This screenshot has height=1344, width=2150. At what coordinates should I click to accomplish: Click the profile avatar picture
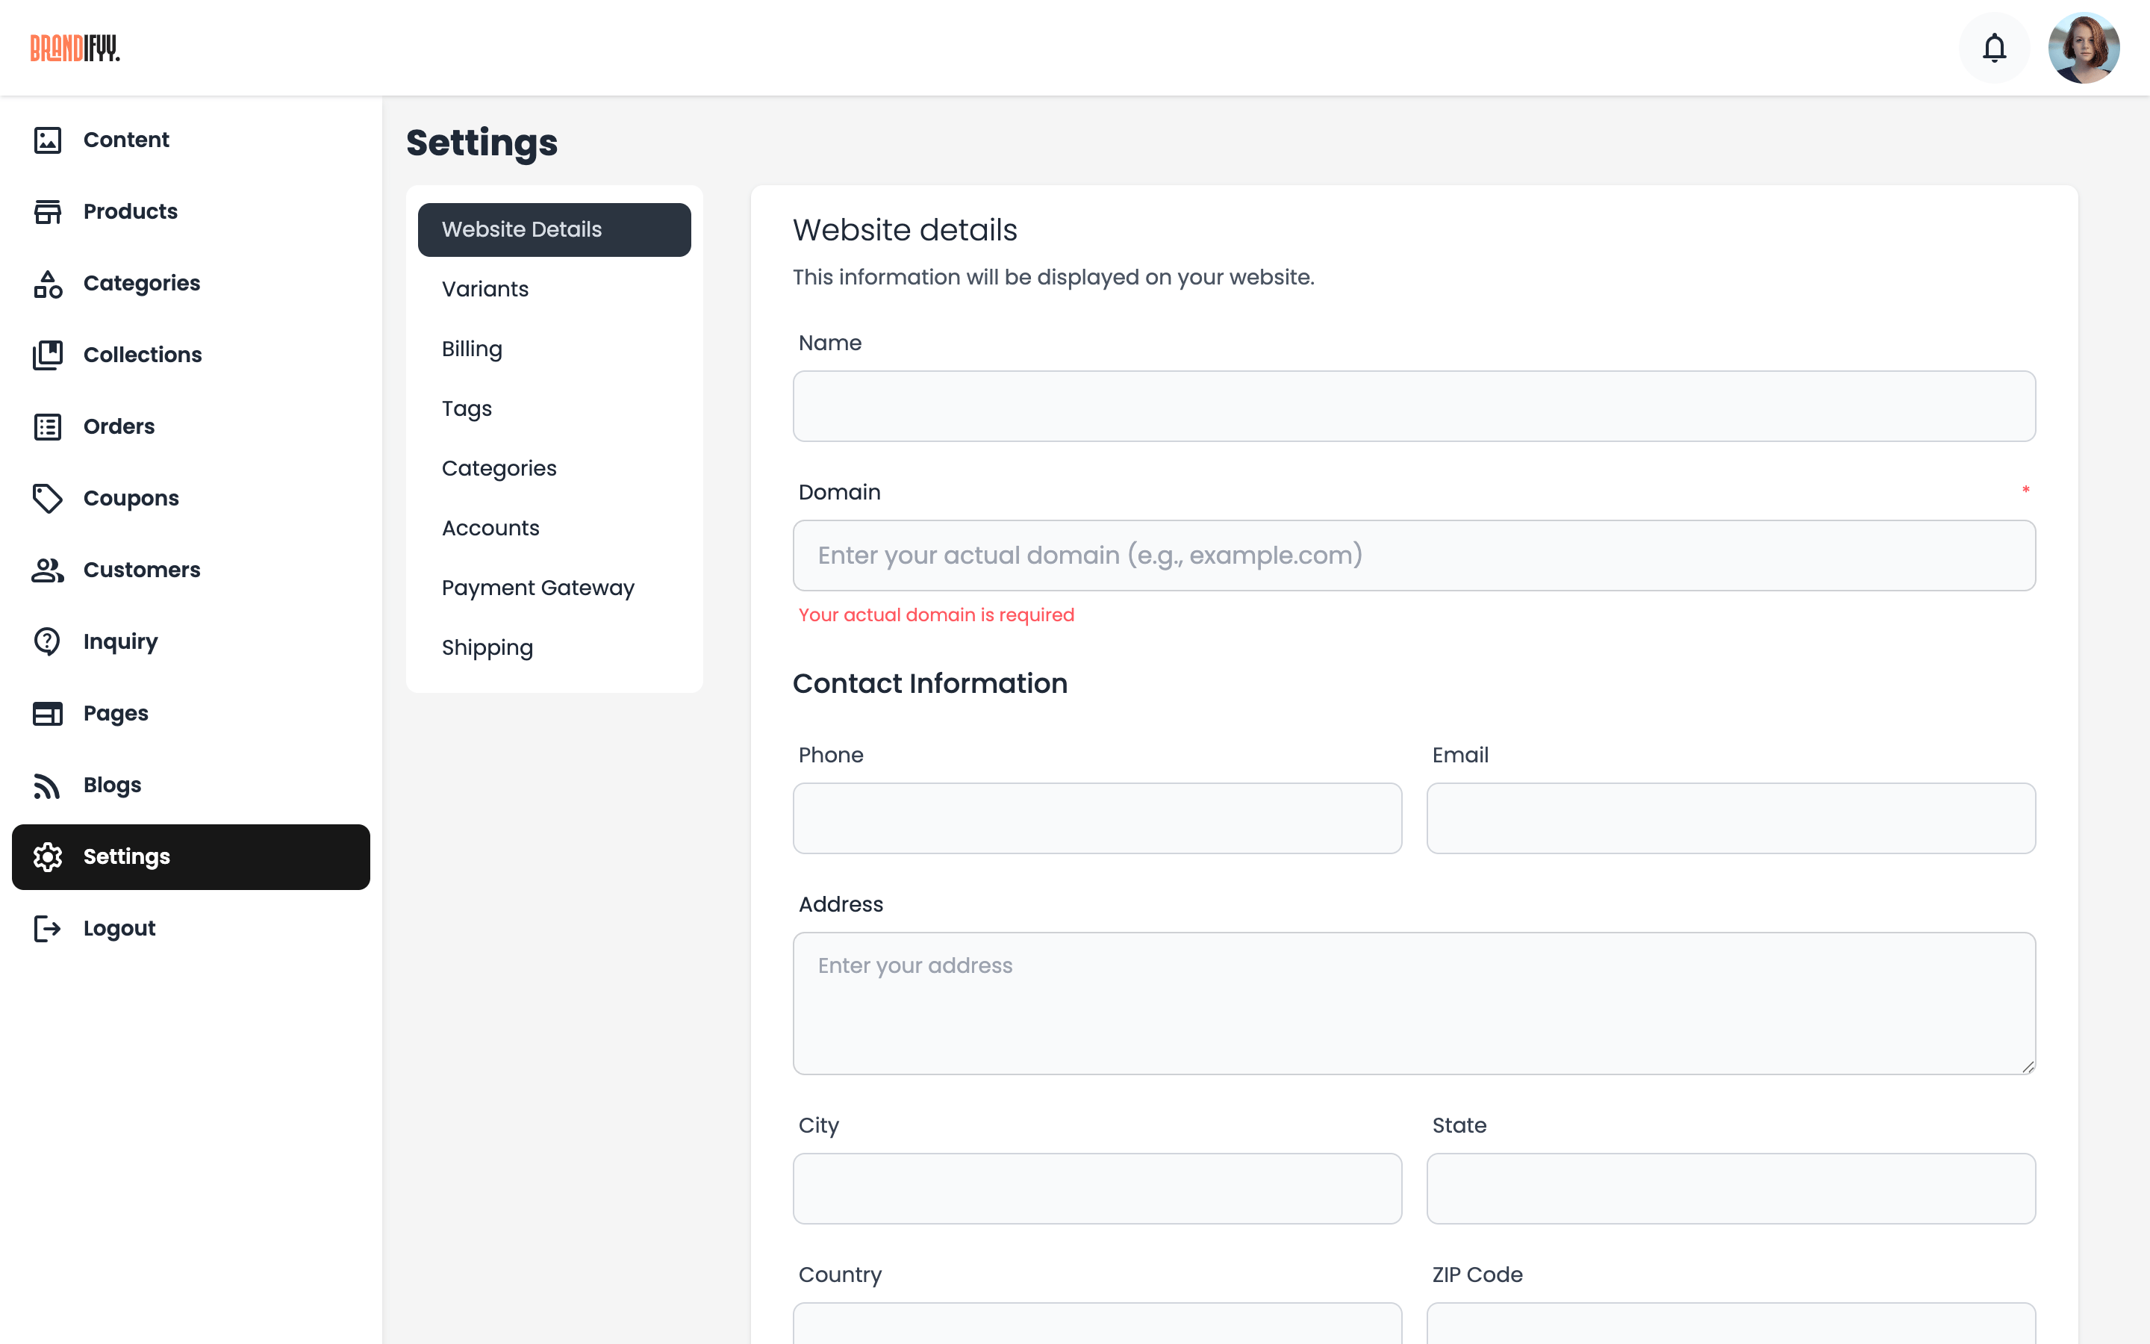tap(2086, 47)
